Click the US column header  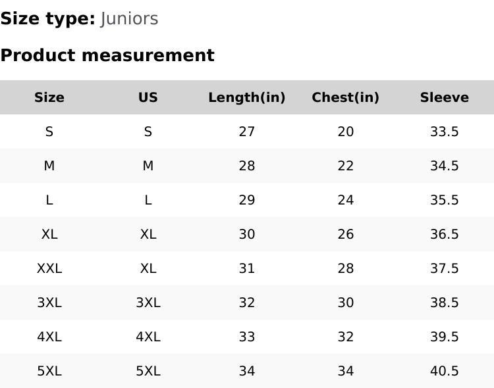click(148, 97)
